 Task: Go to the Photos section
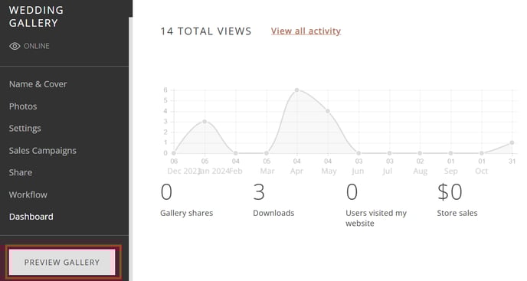point(23,106)
